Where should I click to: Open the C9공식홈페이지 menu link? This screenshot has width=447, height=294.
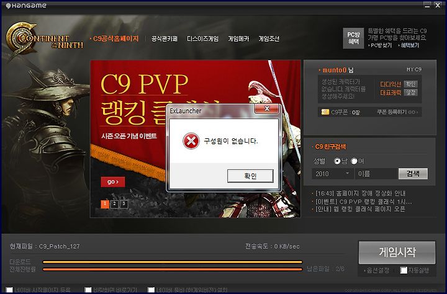115,38
